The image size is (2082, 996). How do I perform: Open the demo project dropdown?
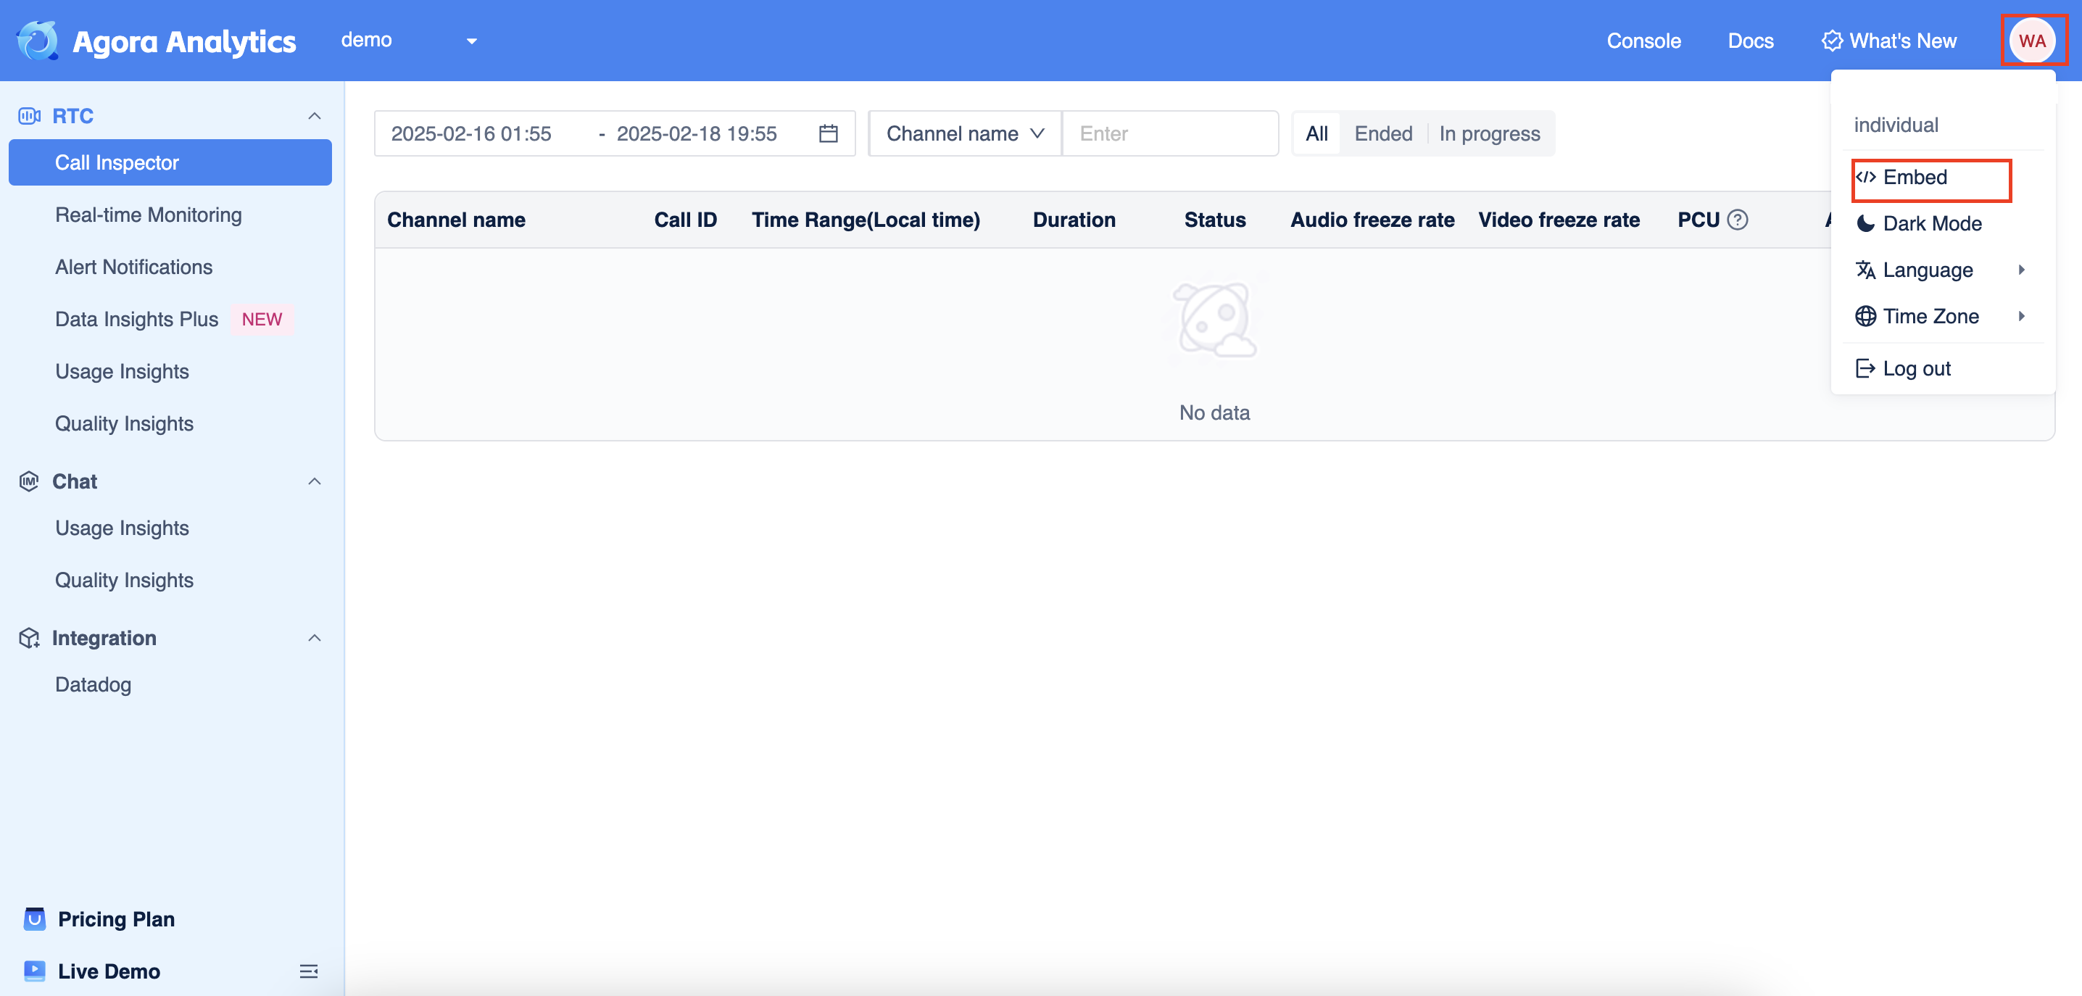pyautogui.click(x=409, y=41)
